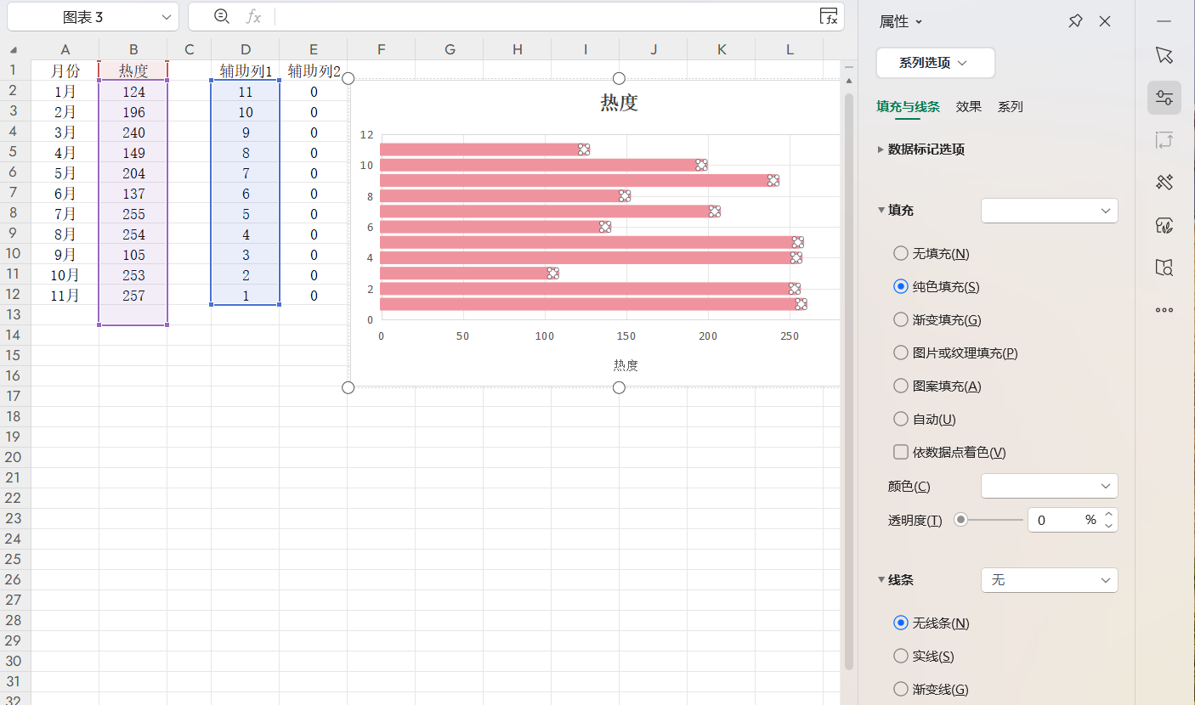Image resolution: width=1195 pixels, height=705 pixels.
Task: Select cell B5 containing 149
Action: [x=133, y=152]
